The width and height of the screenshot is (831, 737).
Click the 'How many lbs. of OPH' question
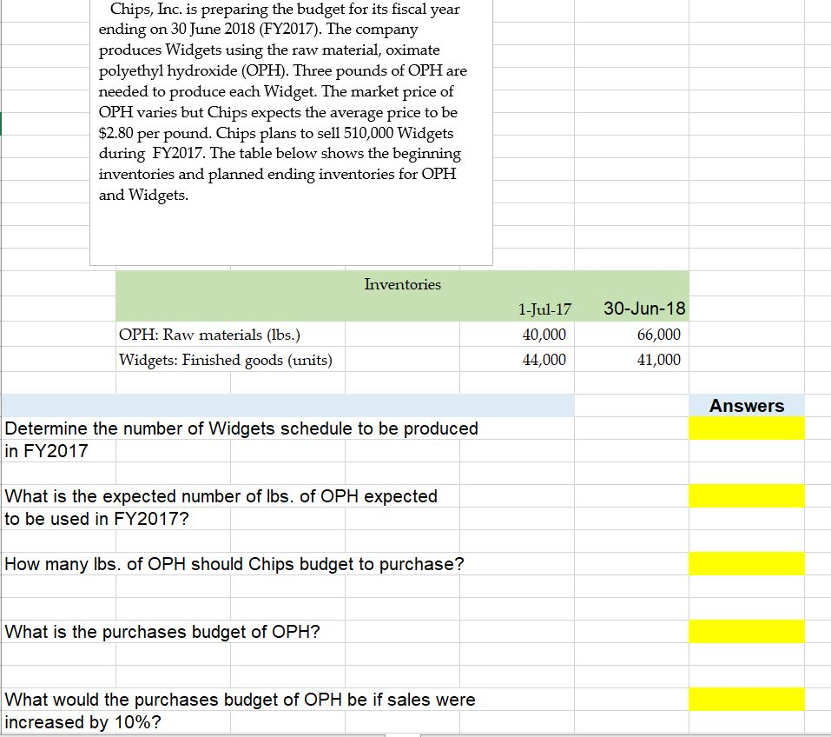(x=234, y=564)
